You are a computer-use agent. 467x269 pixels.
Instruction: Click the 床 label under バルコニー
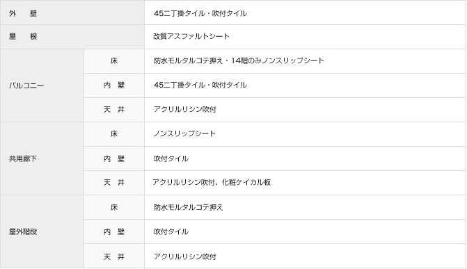pyautogui.click(x=114, y=61)
